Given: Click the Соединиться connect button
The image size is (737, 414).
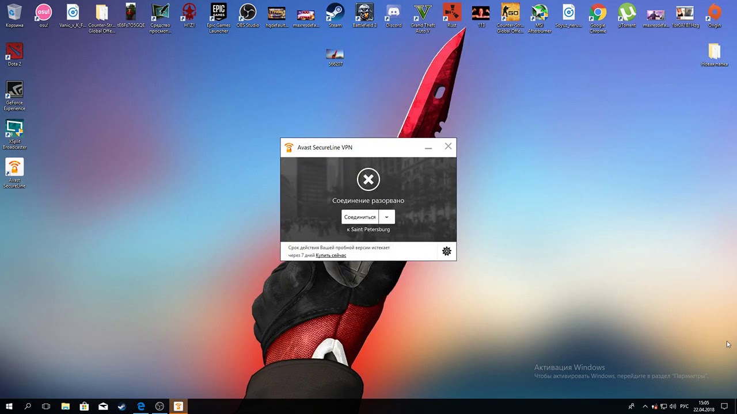Looking at the screenshot, I should click(360, 217).
